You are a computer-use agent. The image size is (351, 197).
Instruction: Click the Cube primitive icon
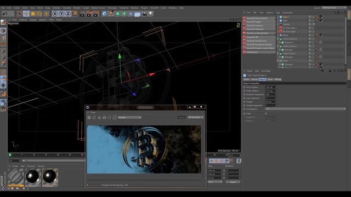pos(104,14)
